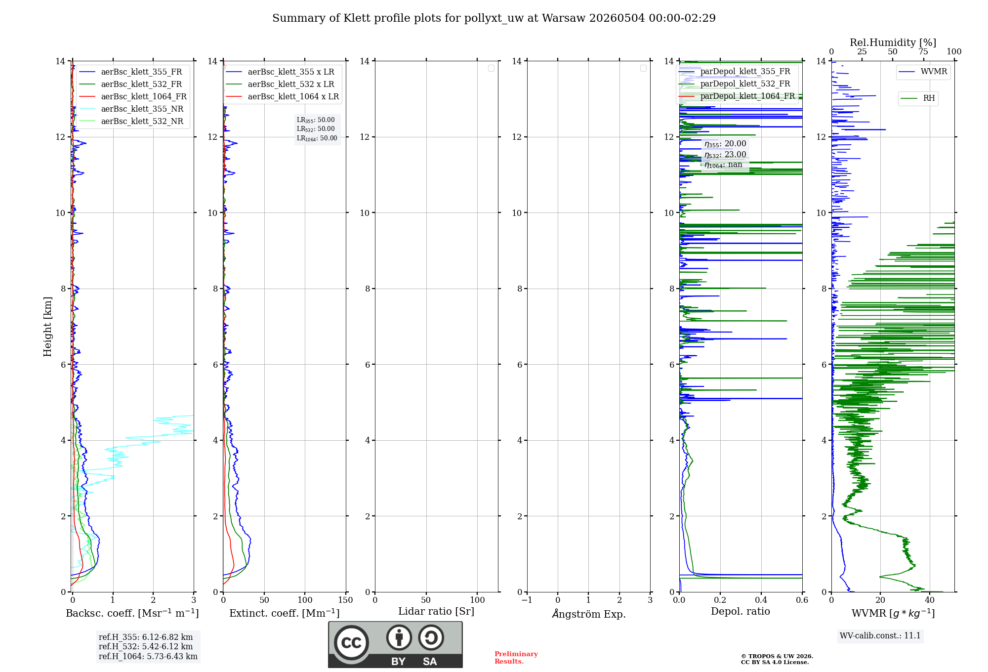Click the Height [km] y-axis label

47,327
